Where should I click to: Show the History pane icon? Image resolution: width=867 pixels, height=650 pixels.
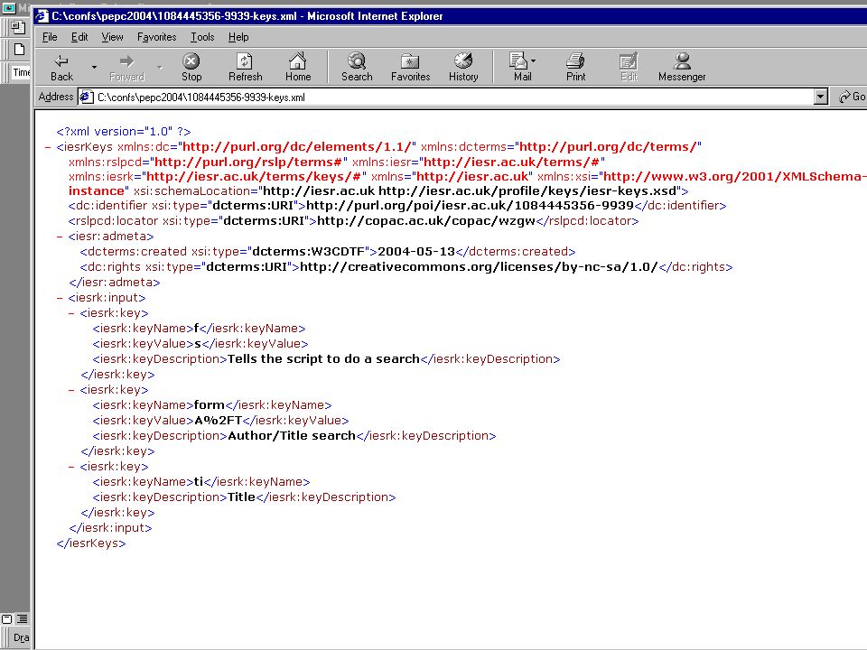tap(463, 68)
